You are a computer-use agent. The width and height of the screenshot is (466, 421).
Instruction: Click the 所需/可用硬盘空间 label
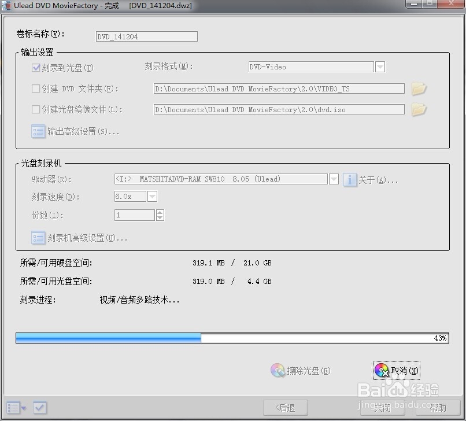(x=56, y=263)
